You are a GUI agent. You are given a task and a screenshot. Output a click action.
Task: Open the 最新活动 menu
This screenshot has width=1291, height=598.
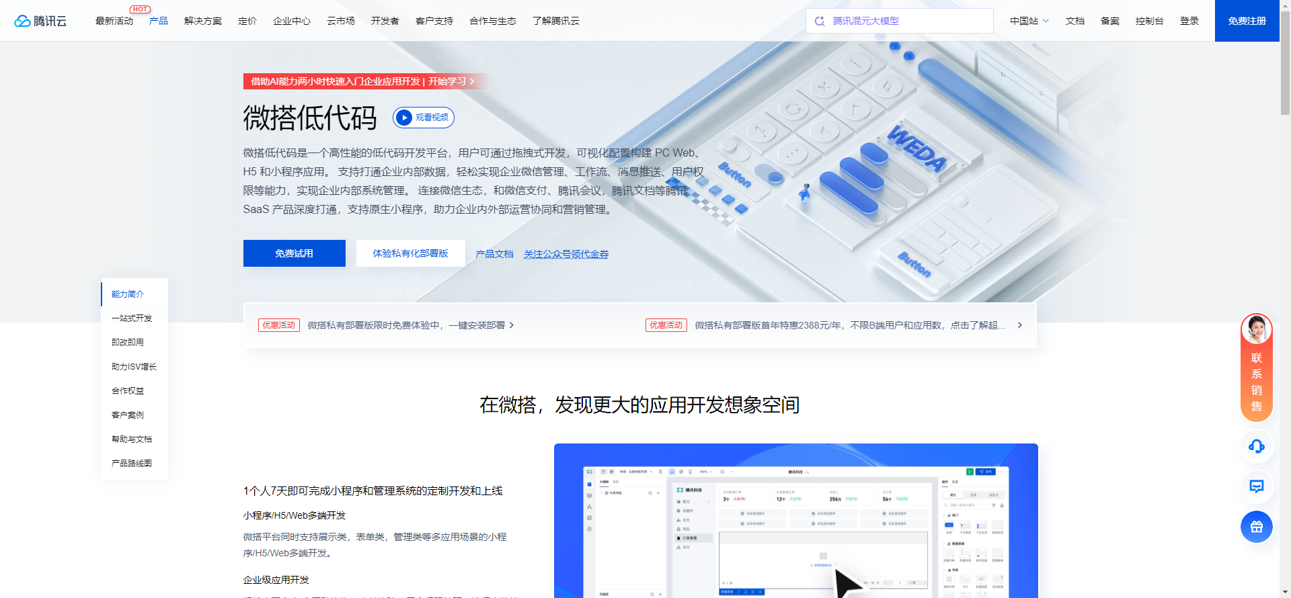point(114,21)
